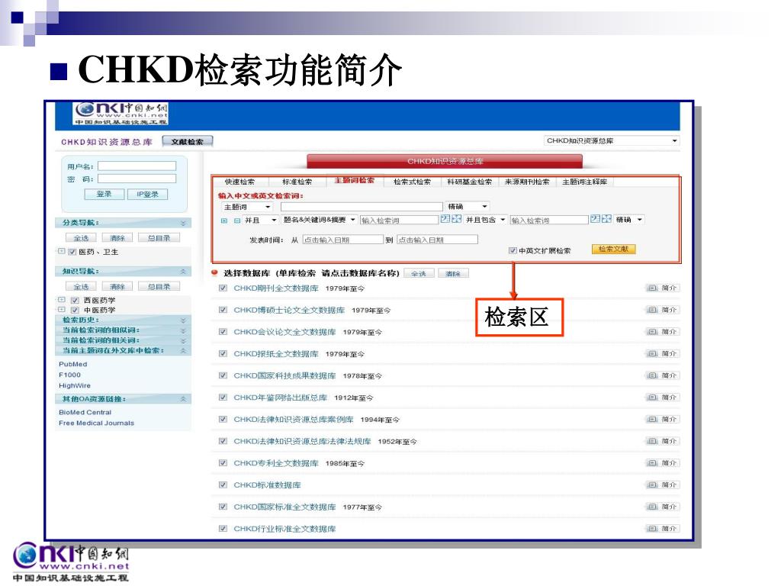Open 简介 icon for CHKD行业标准全文数据库
This screenshot has width=781, height=586.
point(652,530)
